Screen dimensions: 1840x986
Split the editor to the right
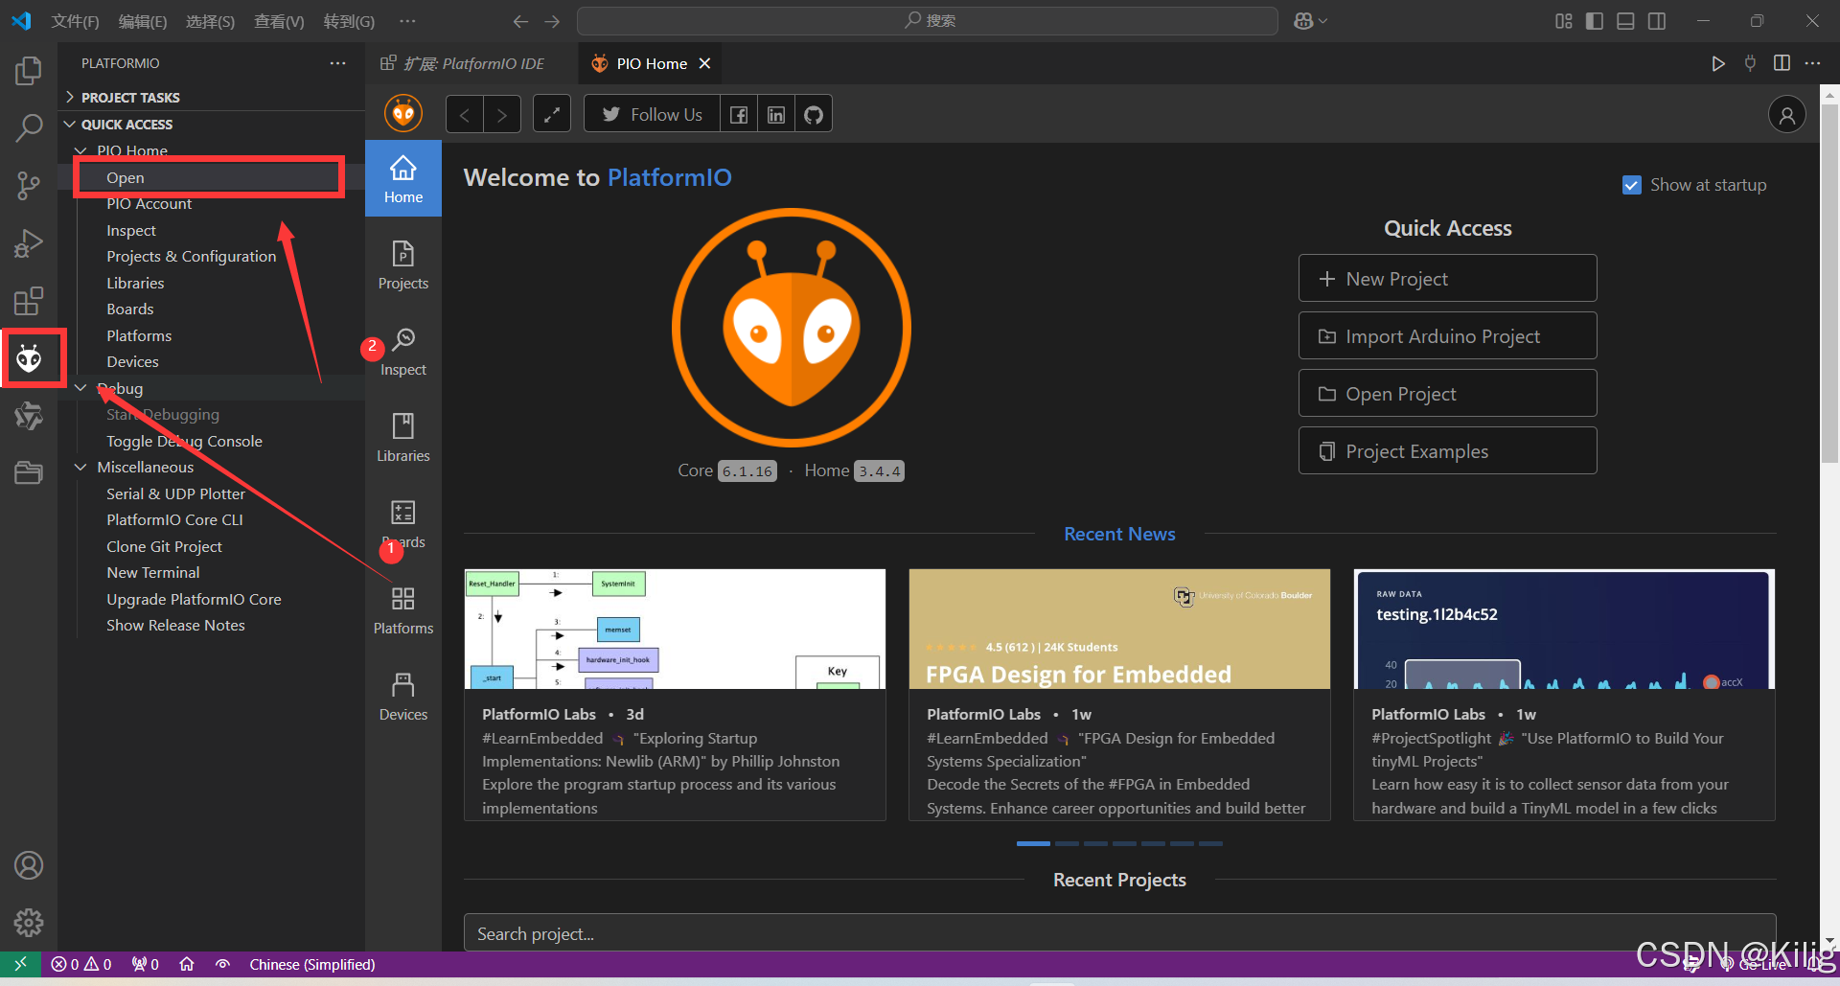(x=1782, y=63)
